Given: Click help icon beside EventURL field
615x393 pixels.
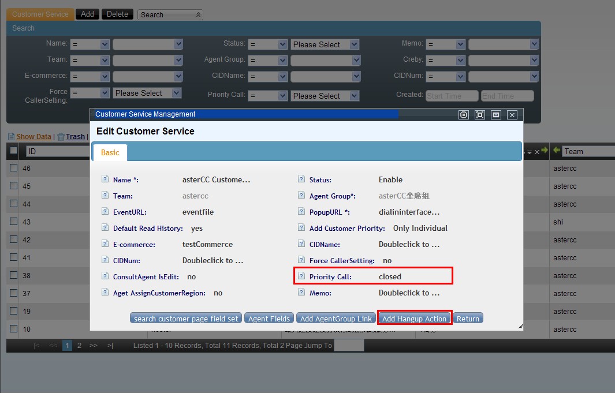Looking at the screenshot, I should click(105, 212).
